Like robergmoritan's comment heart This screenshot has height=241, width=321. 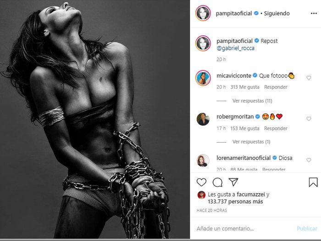coord(309,119)
